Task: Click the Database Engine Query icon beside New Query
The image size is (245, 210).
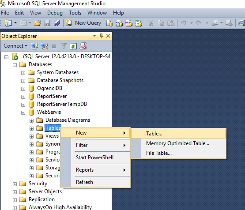Action: click(109, 23)
